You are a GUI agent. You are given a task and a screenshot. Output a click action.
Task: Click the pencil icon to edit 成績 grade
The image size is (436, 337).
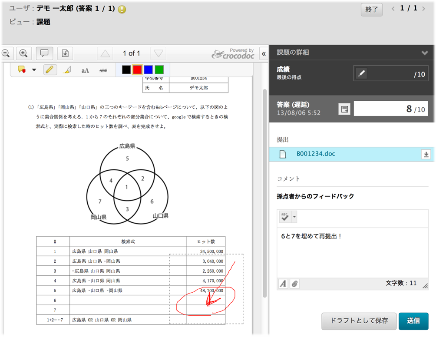[x=361, y=73]
